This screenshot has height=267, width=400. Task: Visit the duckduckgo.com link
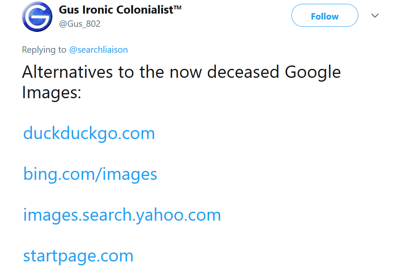(89, 133)
